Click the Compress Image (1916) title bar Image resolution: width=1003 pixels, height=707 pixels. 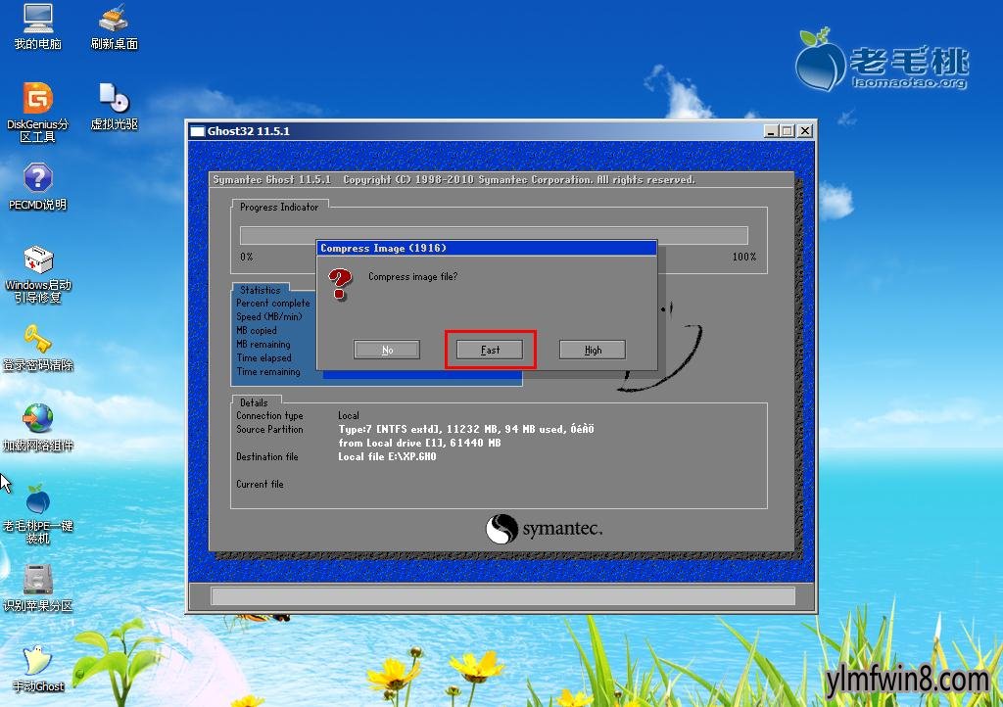pos(486,248)
